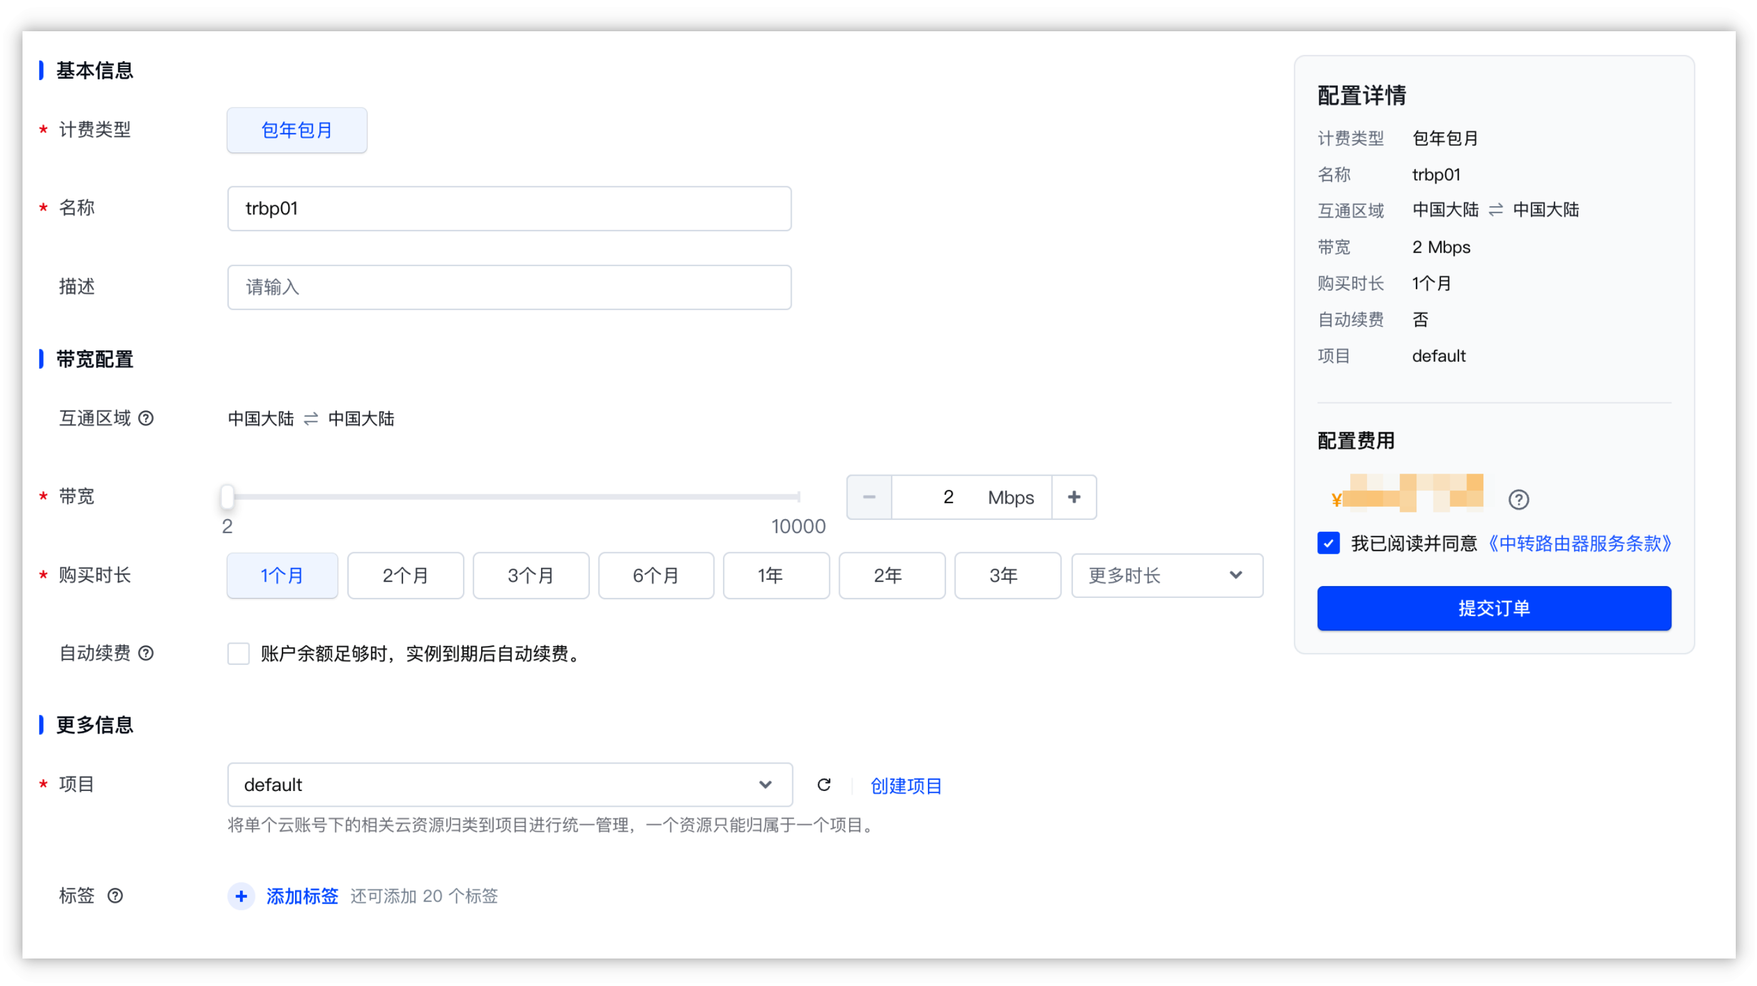Click the bandwidth Mbps value field
The width and height of the screenshot is (1757, 986).
click(x=971, y=497)
